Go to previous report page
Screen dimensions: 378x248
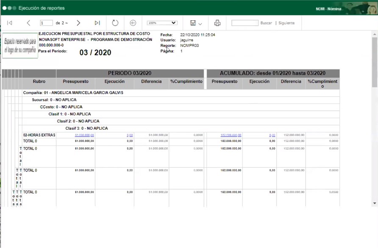tap(28, 23)
